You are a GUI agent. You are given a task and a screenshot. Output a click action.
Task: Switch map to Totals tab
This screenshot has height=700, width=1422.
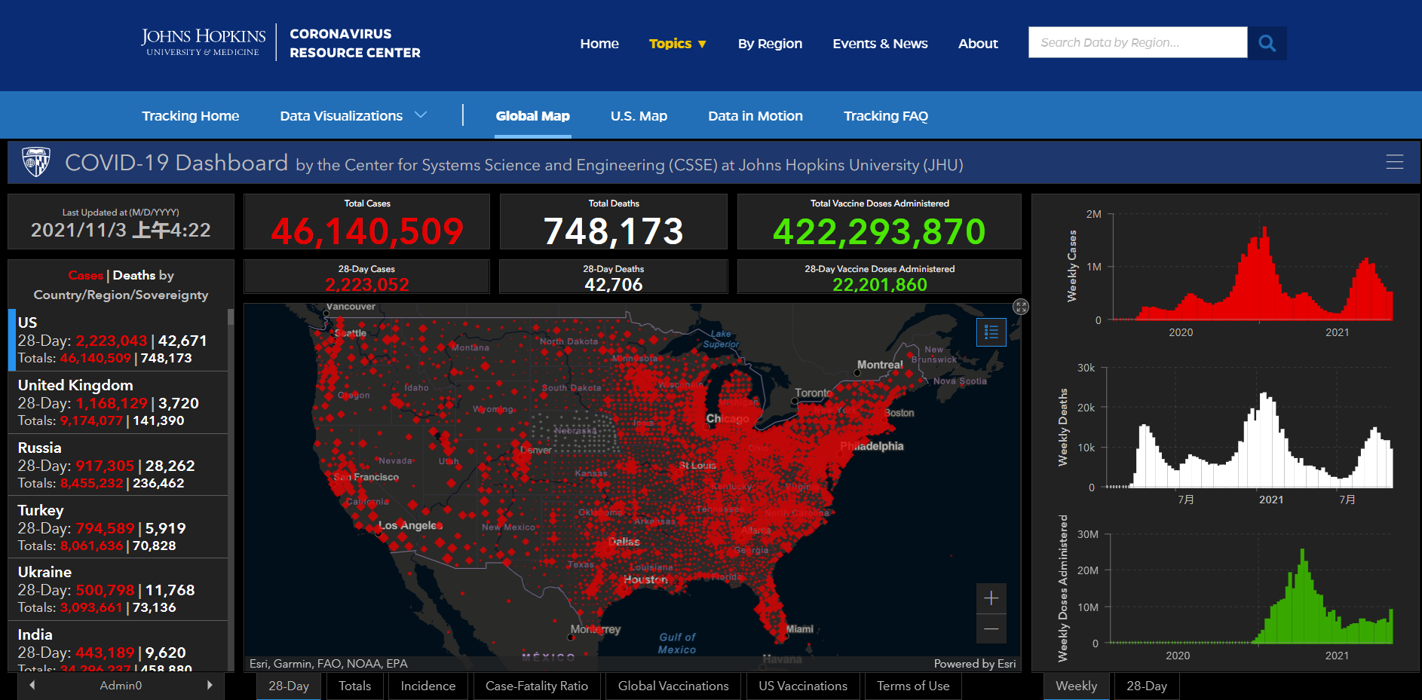coord(354,686)
